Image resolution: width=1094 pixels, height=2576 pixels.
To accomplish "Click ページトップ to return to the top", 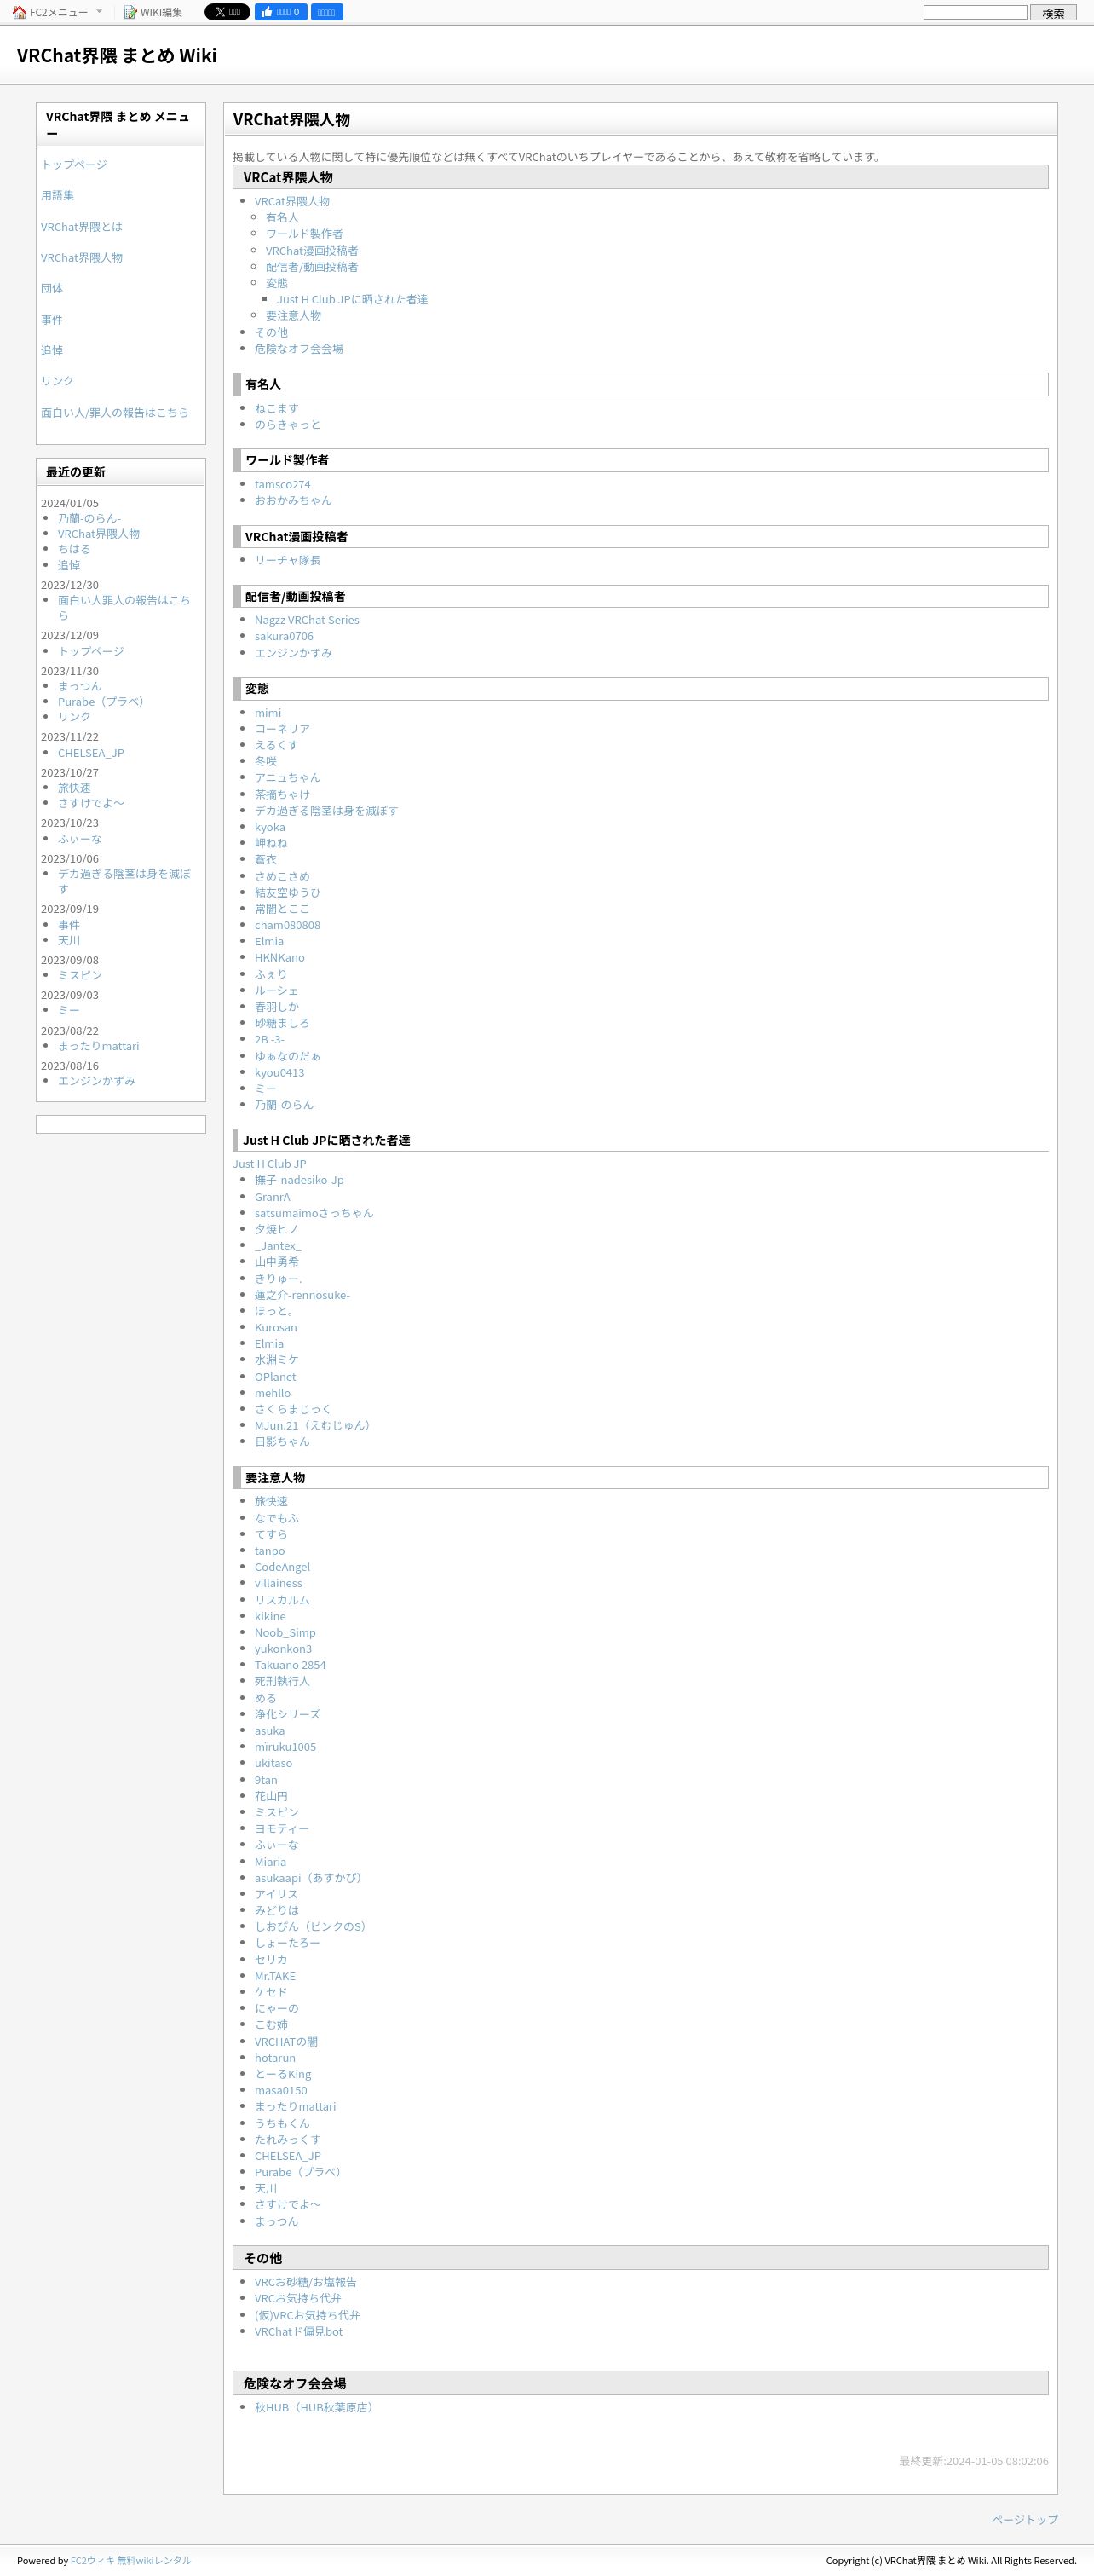I will coord(1025,2520).
